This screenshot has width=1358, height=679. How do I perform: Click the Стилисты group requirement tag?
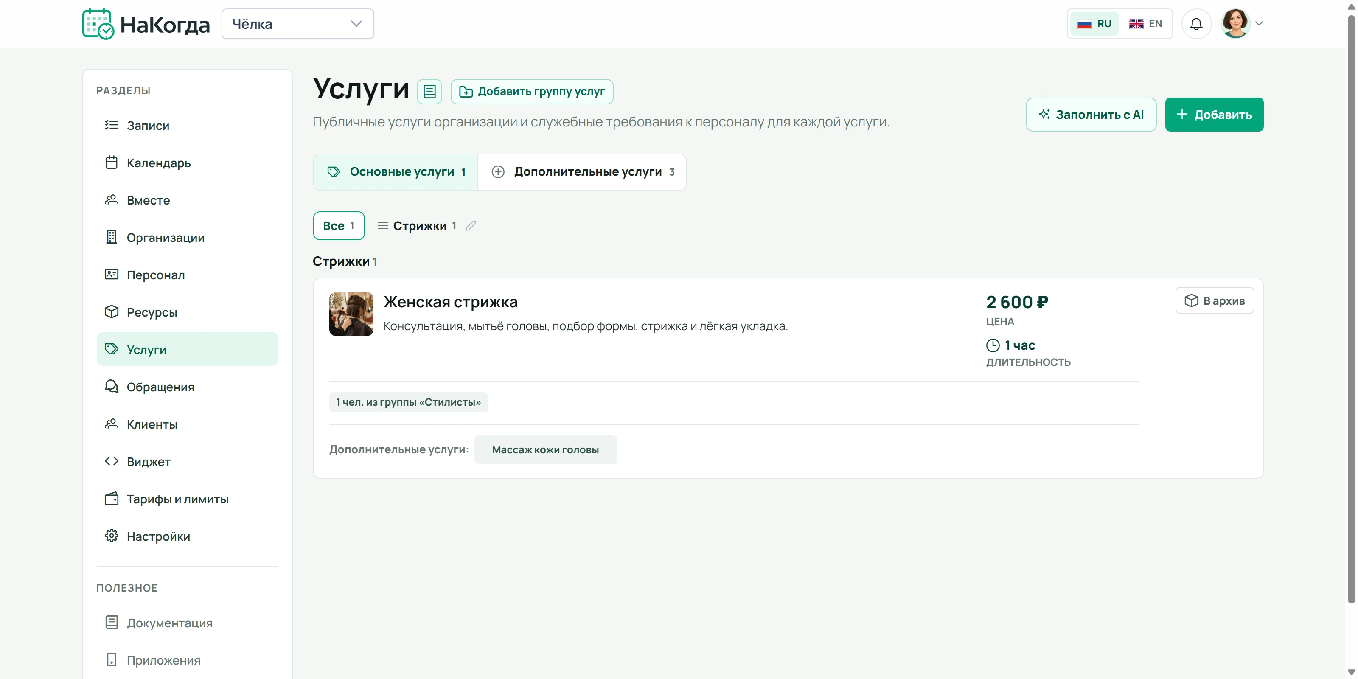408,402
